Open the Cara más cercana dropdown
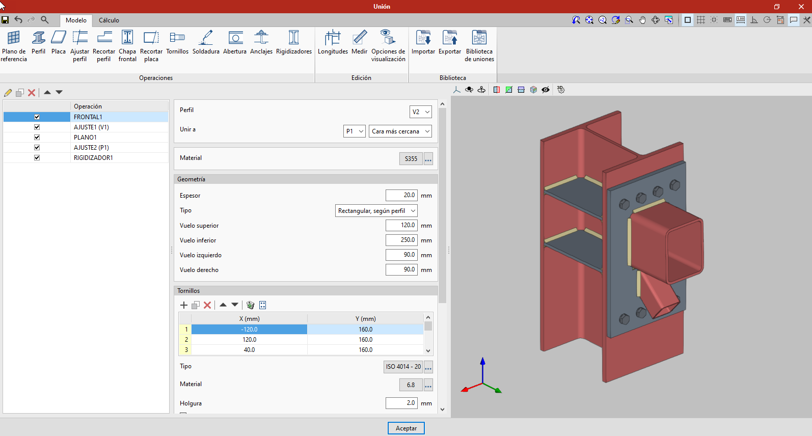 pyautogui.click(x=400, y=131)
